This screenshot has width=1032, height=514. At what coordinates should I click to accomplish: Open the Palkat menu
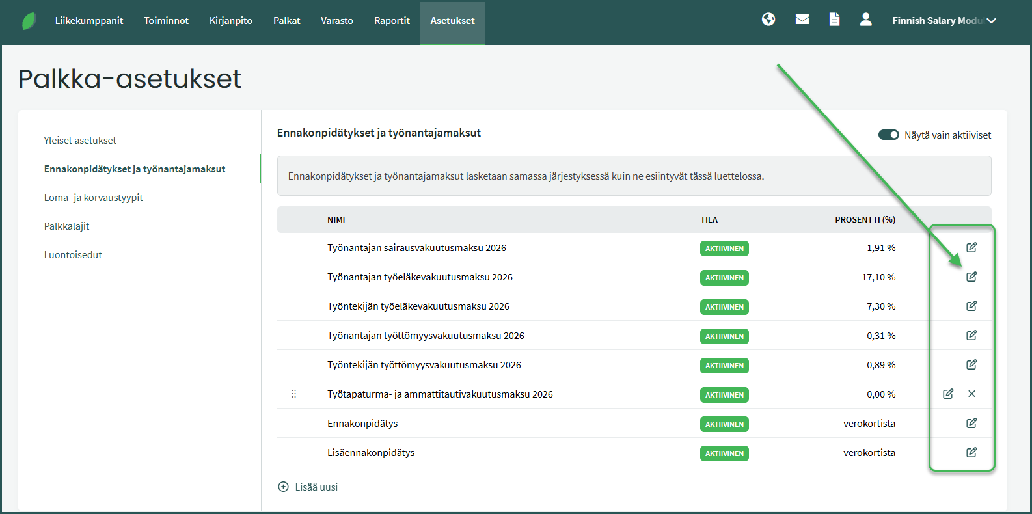pyautogui.click(x=286, y=21)
